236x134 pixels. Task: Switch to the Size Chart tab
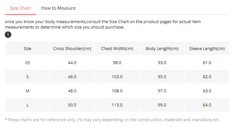[20, 8]
